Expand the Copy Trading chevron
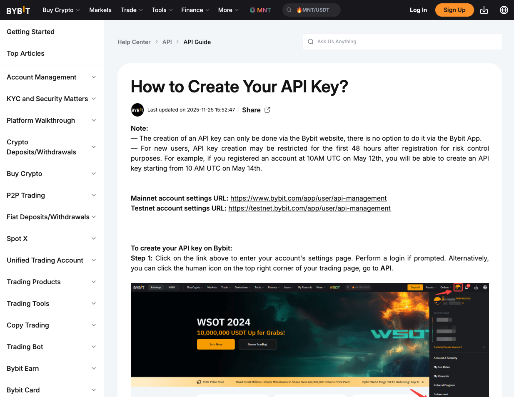This screenshot has height=397, width=514. pos(94,325)
